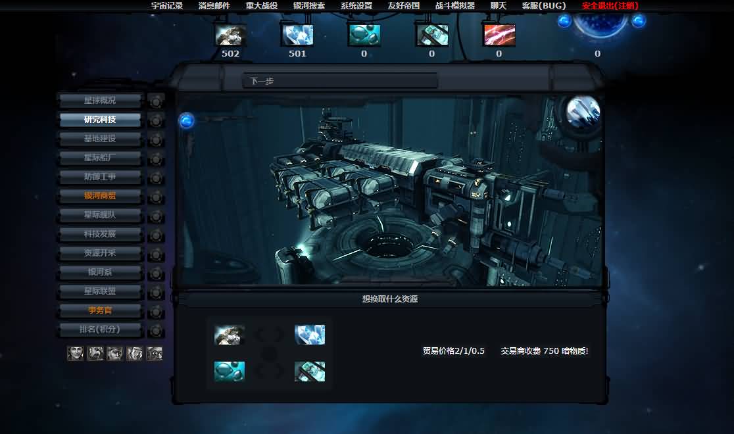Open 基地建设 base construction
Screen dimensions: 734x434
tap(100, 139)
